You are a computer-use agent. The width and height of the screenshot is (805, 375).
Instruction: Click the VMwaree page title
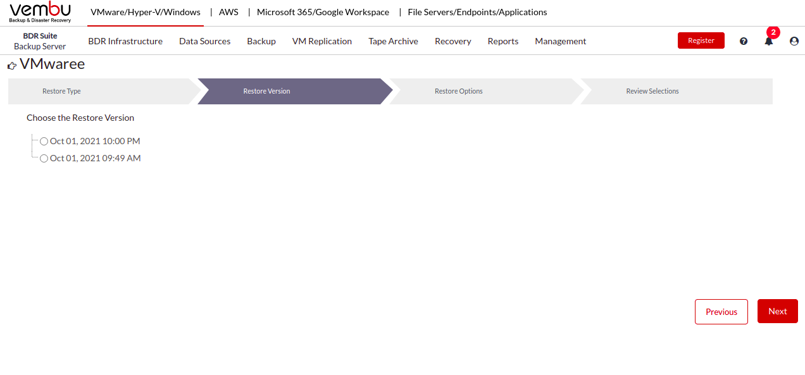pyautogui.click(x=53, y=64)
